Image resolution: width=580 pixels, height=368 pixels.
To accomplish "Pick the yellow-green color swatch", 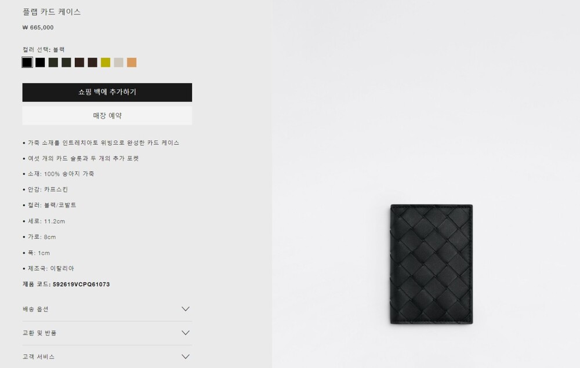I will tap(106, 63).
